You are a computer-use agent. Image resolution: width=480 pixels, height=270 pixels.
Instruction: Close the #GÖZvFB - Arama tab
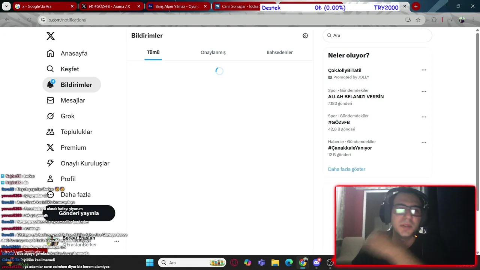[x=138, y=6]
